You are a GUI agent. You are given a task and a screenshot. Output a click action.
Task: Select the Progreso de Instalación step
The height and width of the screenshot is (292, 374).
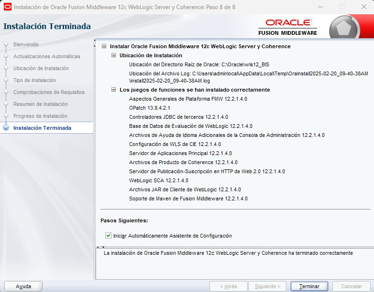coord(40,116)
